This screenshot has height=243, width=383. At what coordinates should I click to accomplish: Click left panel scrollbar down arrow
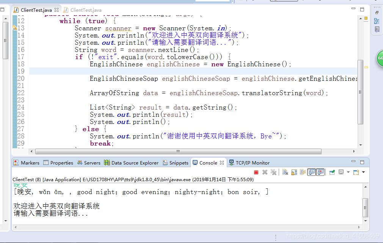pyautogui.click(x=6, y=221)
